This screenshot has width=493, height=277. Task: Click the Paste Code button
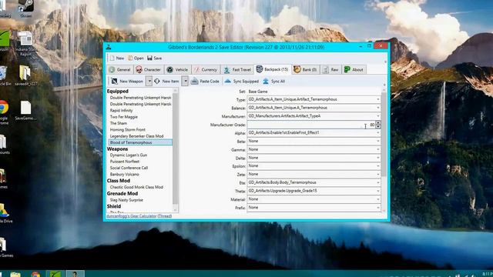point(205,82)
